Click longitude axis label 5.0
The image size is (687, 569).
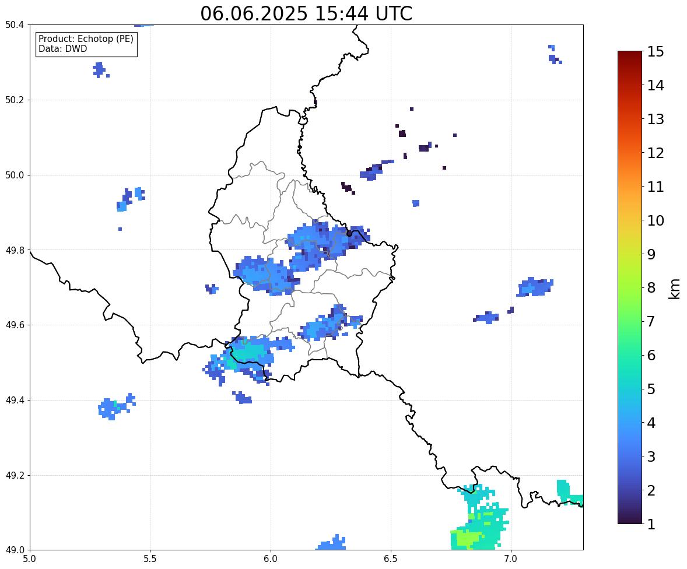[x=30, y=559]
